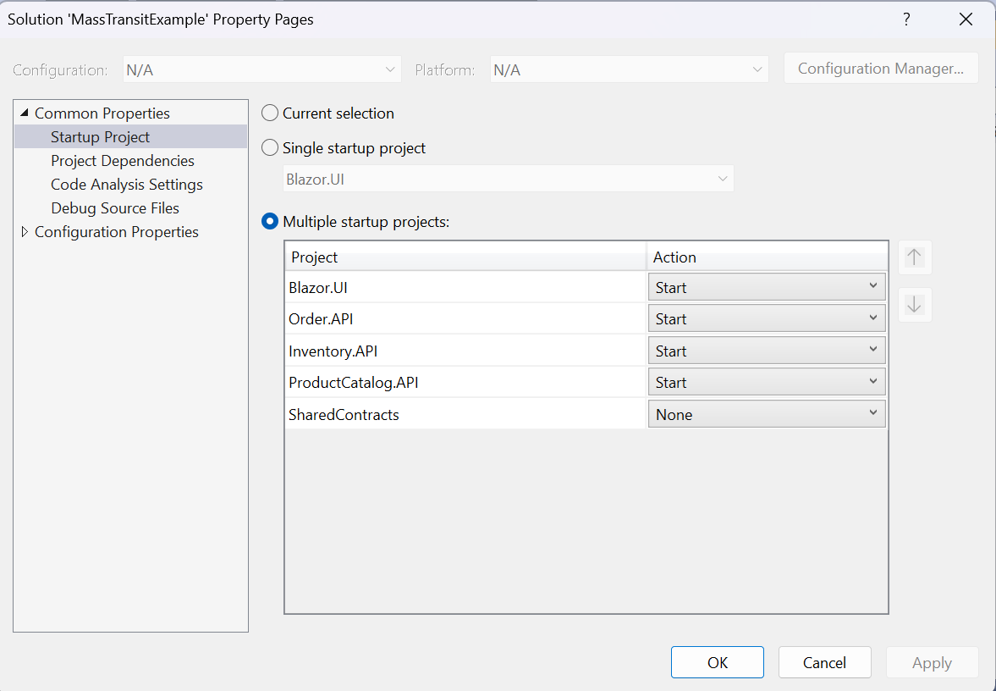The height and width of the screenshot is (691, 996).
Task: Select the Current selection radio button
Action: pyautogui.click(x=269, y=113)
